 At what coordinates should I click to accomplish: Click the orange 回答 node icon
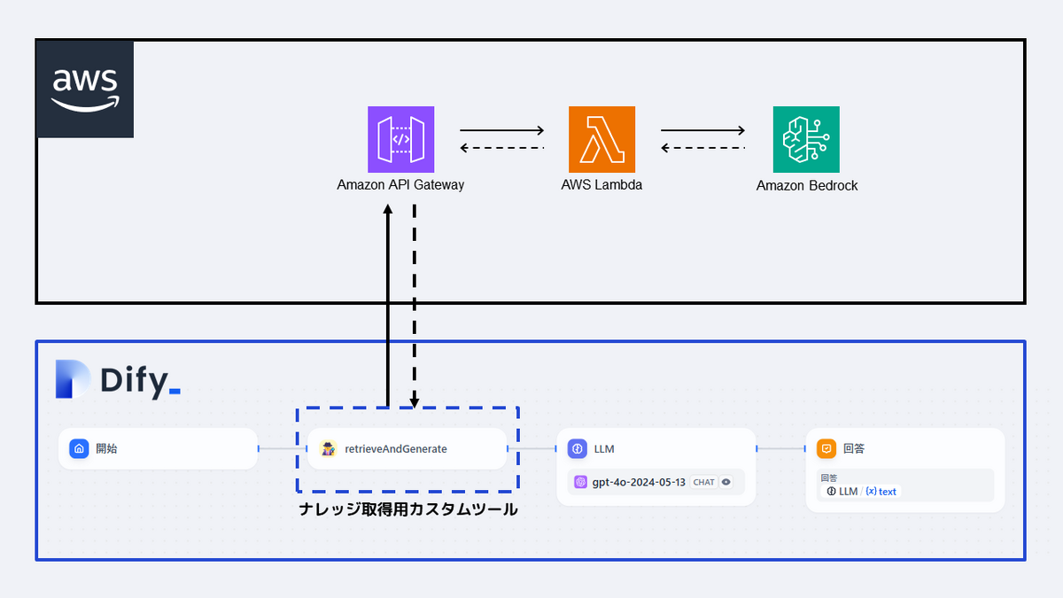coord(826,448)
